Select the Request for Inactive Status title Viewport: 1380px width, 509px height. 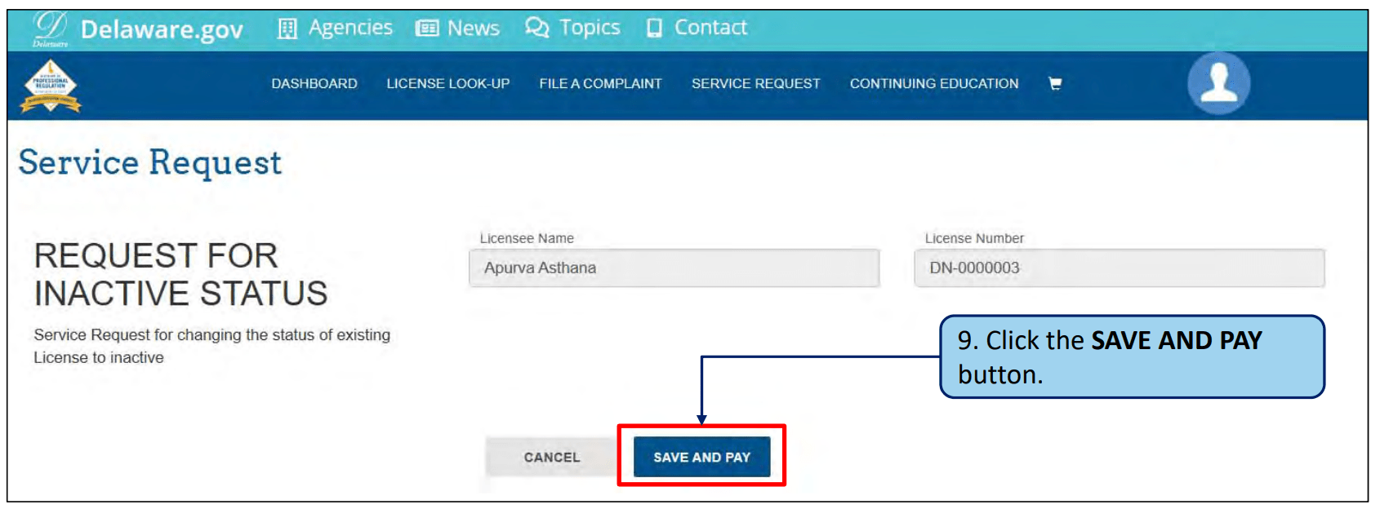[180, 275]
